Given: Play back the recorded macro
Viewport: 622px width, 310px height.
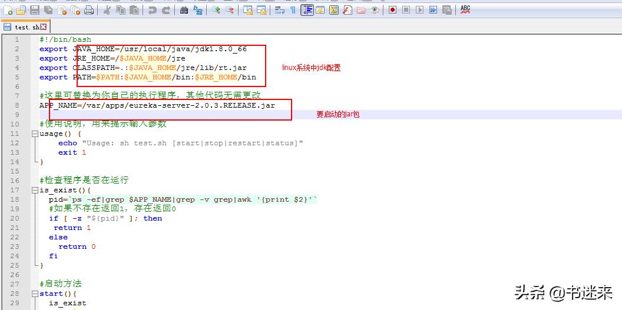Looking at the screenshot, I should (x=420, y=10).
